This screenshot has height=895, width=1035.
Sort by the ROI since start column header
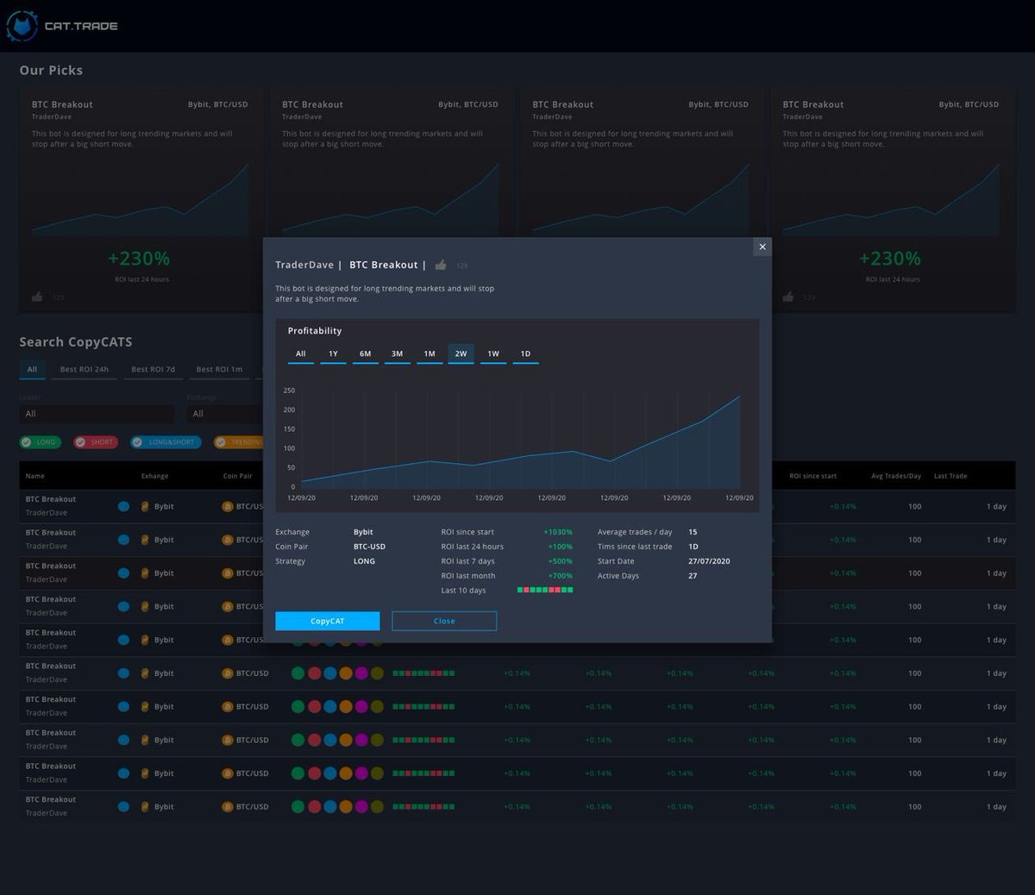coord(812,476)
